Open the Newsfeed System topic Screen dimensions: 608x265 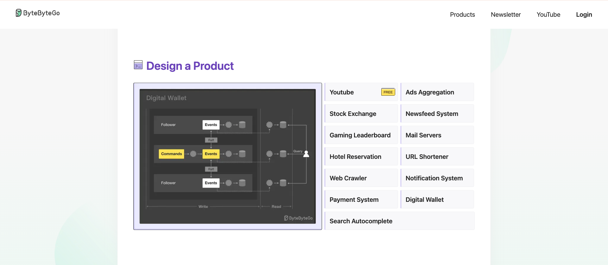pos(437,114)
